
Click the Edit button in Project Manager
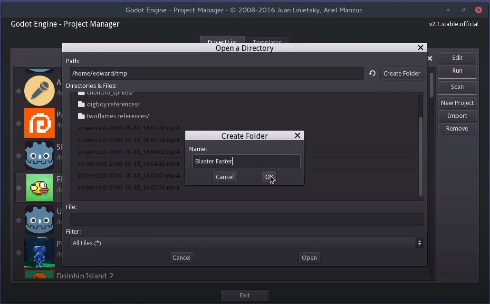(x=457, y=58)
